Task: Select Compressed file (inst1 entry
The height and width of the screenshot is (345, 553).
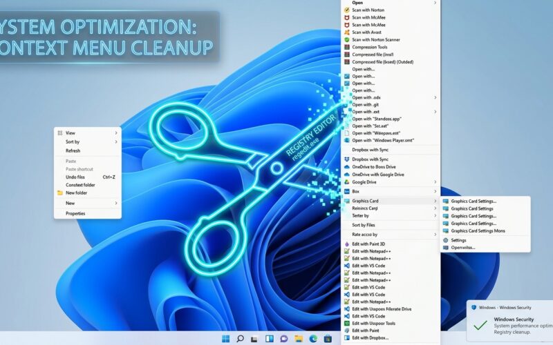Action: pyautogui.click(x=391, y=55)
